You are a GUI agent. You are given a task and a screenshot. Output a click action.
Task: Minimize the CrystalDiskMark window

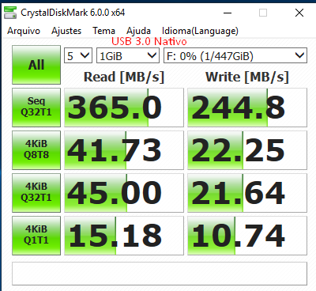click(228, 13)
